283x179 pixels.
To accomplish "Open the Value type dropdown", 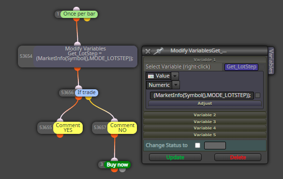I will click(x=175, y=76).
